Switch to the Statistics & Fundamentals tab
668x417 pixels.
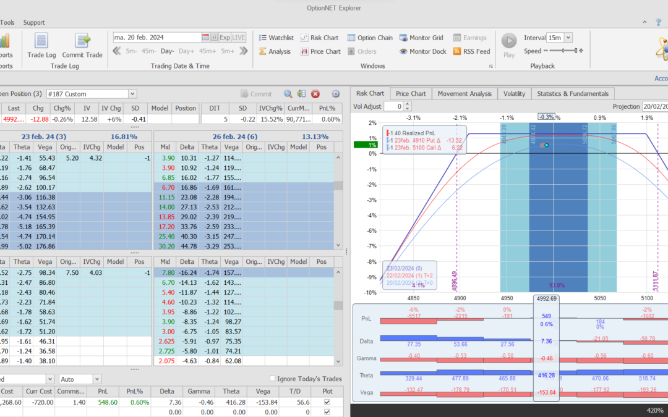click(572, 93)
